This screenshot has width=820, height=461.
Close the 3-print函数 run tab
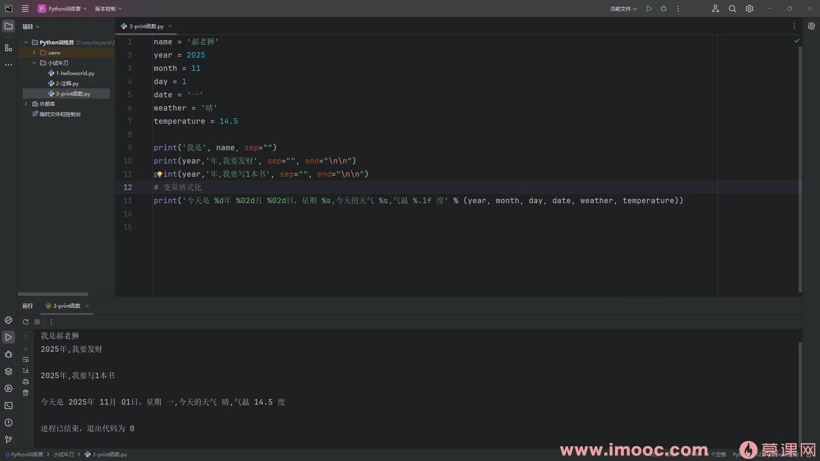87,306
